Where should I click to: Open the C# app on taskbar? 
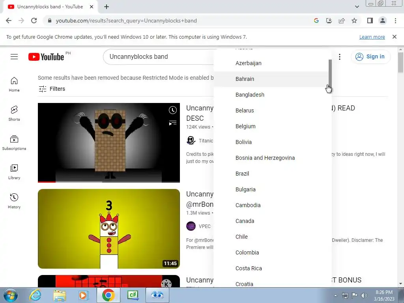[133, 295]
